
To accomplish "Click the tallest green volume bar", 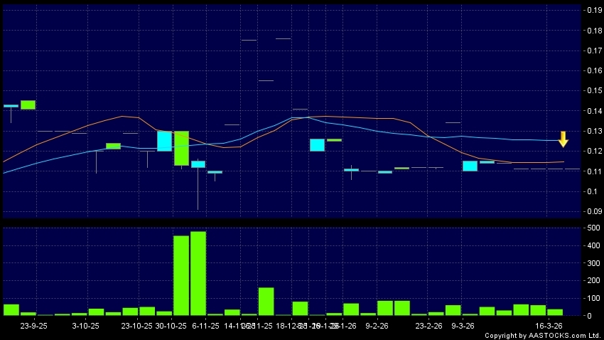I will (x=198, y=273).
